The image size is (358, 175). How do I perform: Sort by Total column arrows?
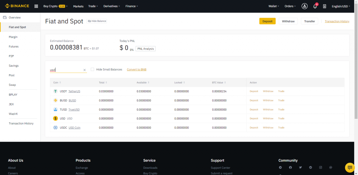[x=106, y=83]
